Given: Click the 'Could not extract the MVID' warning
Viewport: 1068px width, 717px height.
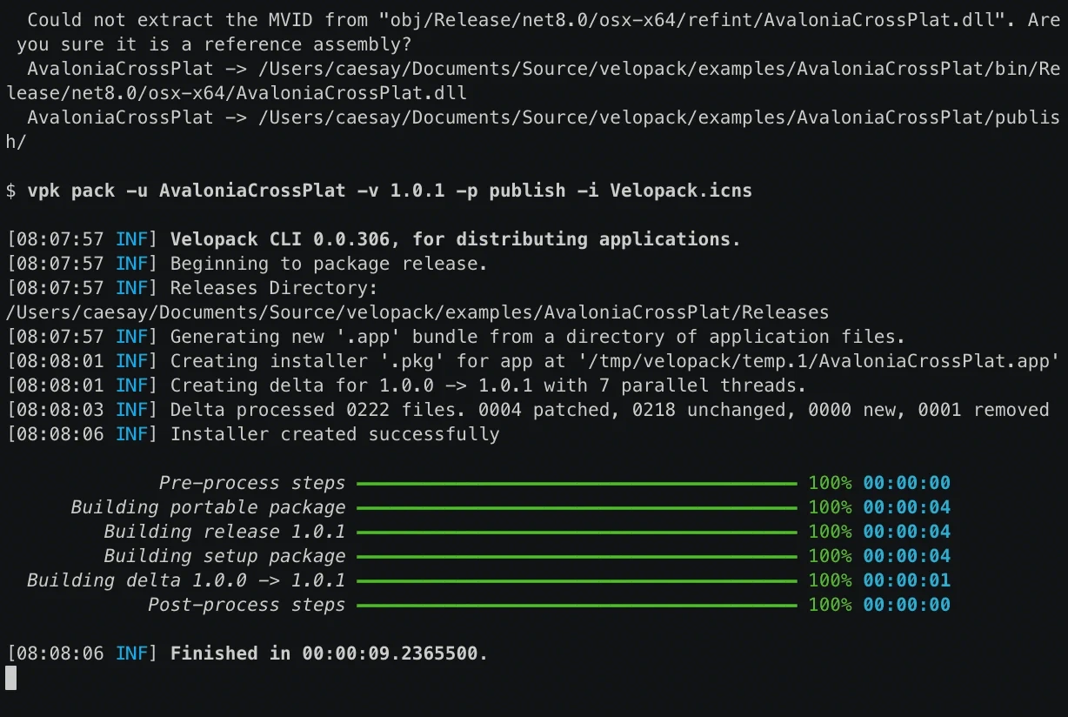Looking at the screenshot, I should click(x=534, y=30).
